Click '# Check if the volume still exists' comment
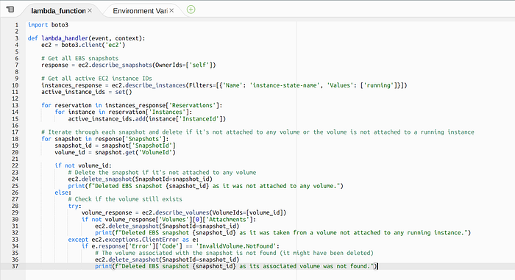The width and height of the screenshot is (515, 280). (x=125, y=199)
